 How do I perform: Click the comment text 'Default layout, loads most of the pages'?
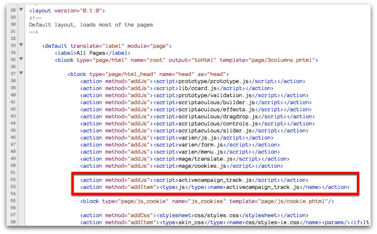pos(91,25)
